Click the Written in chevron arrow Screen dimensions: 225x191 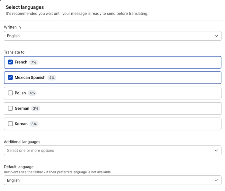pos(216,36)
